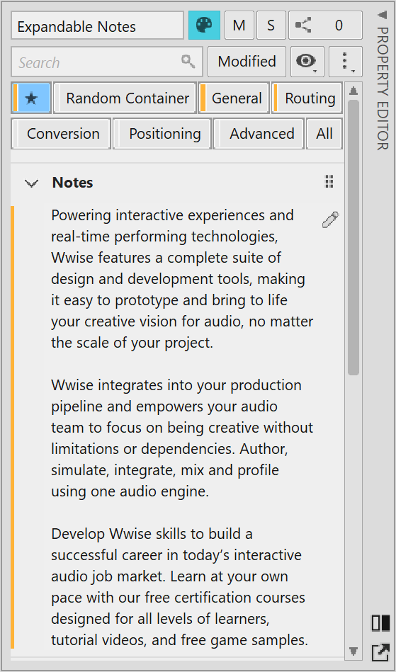Click the reference count 0 value
Screen dimensions: 396x672
339,25
